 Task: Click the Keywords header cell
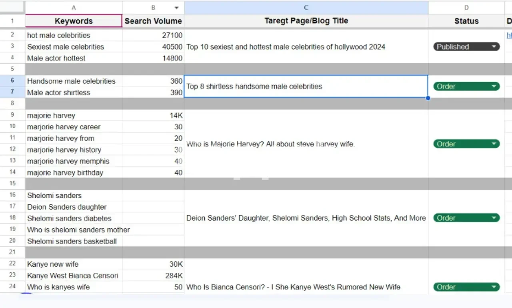(74, 21)
